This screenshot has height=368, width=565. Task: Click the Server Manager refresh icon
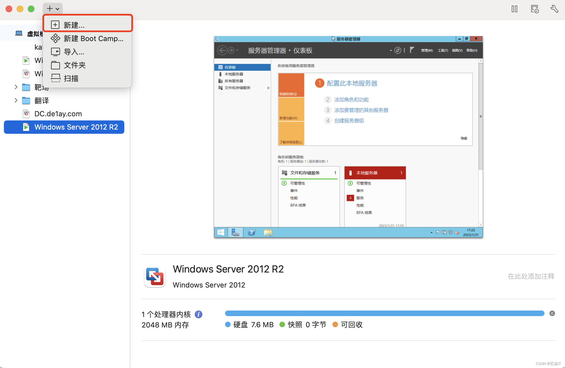[398, 50]
